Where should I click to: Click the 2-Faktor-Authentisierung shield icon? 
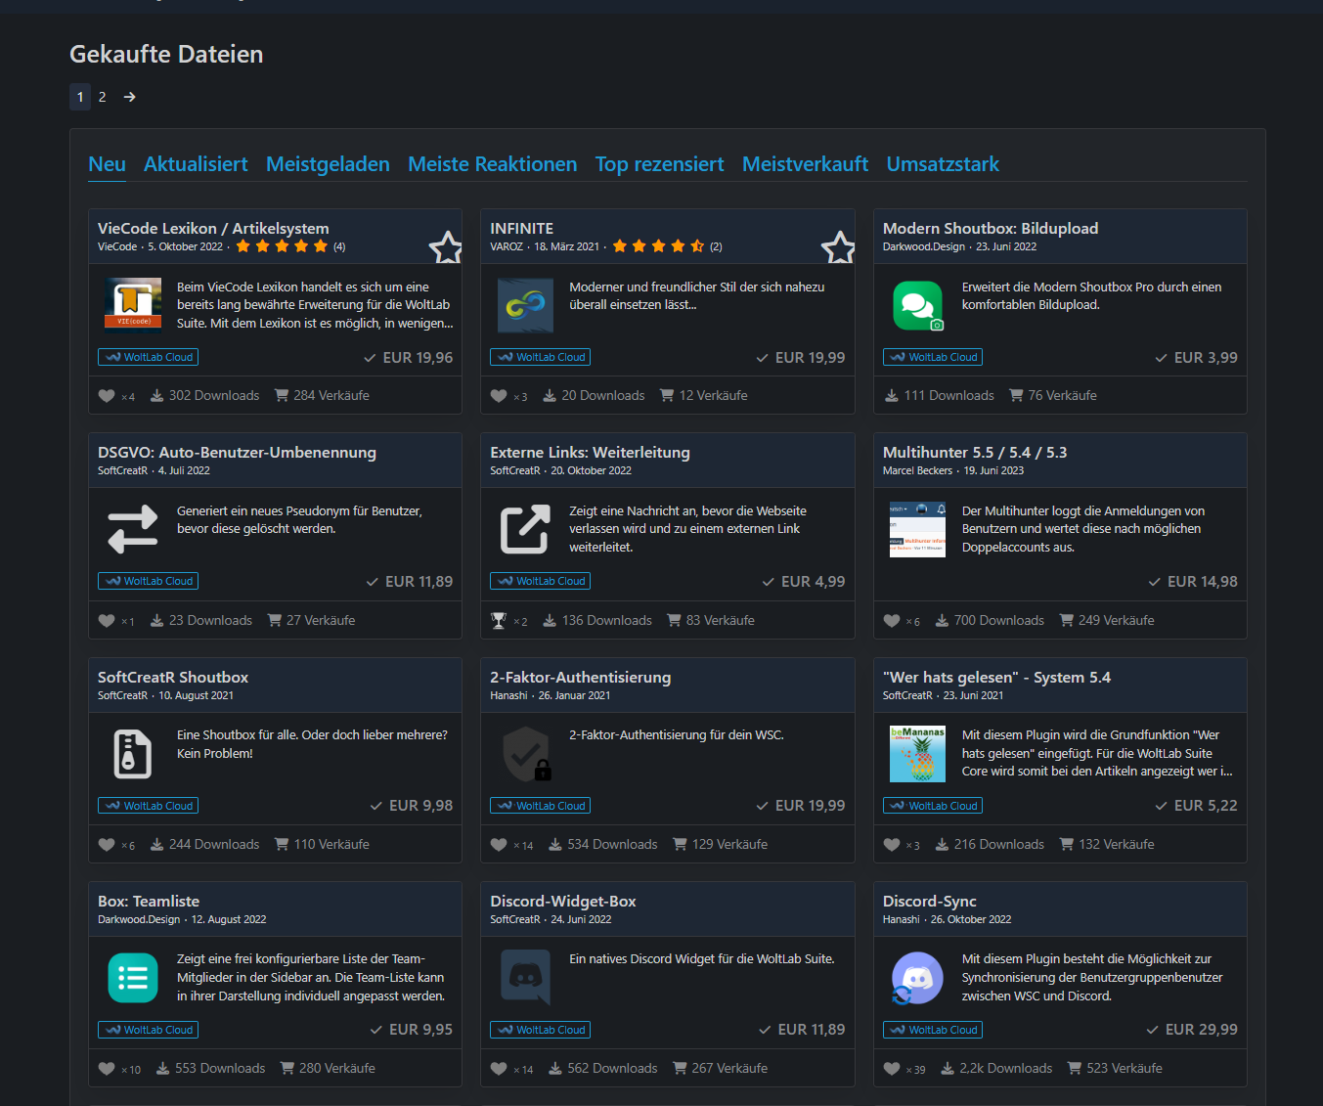pyautogui.click(x=526, y=754)
